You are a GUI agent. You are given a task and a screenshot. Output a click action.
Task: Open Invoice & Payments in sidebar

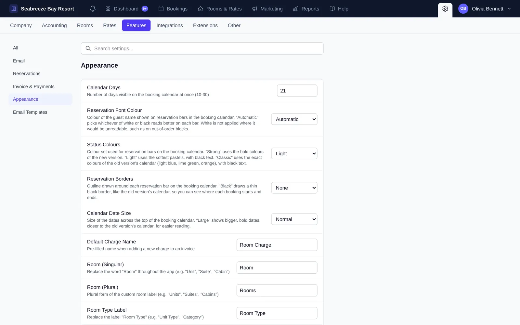pos(40,86)
